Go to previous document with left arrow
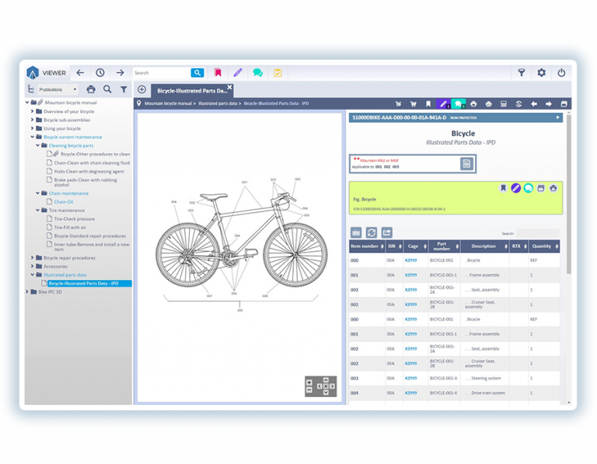Screen dimensions: 597x464 (x=534, y=103)
